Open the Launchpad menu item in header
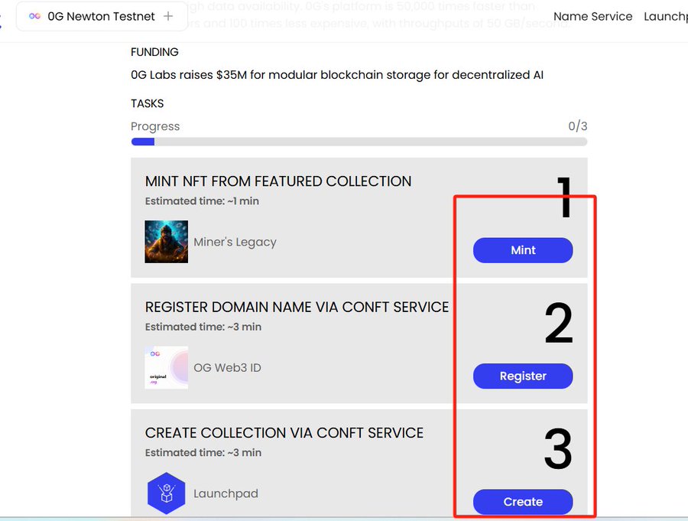Viewport: 688px width, 521px height. tap(666, 16)
